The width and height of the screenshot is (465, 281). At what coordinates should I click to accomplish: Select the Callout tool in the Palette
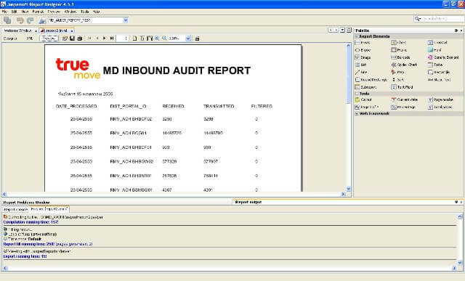363,99
